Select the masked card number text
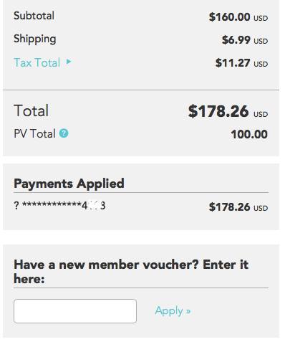Image resolution: width=285 pixels, height=342 pixels. (64, 205)
